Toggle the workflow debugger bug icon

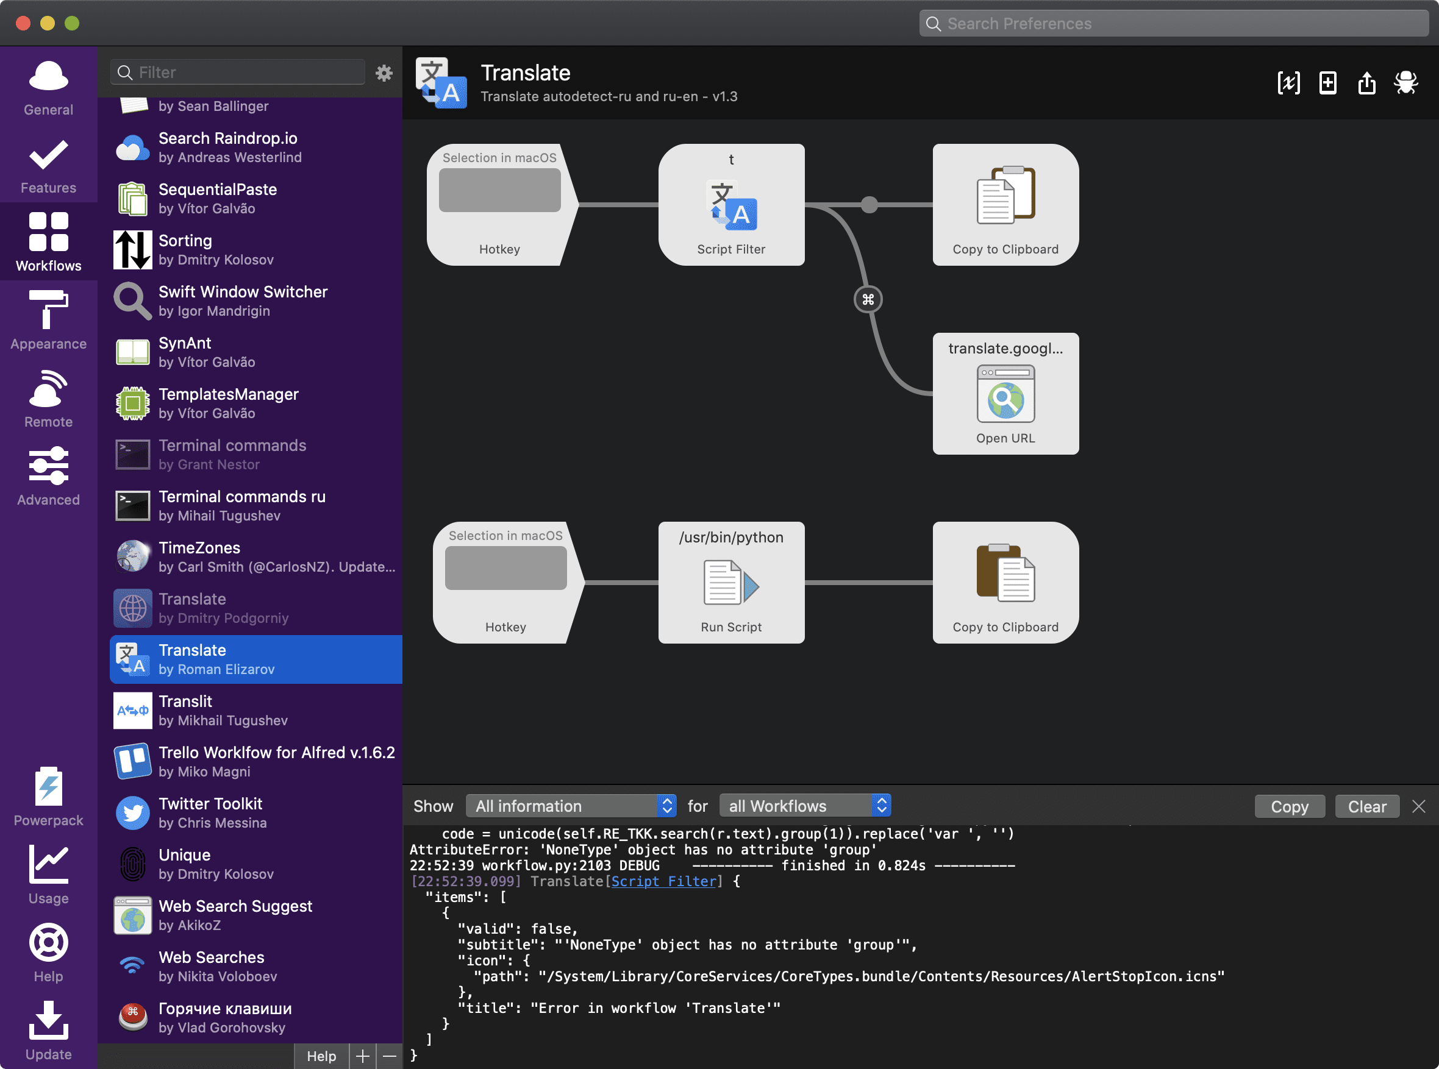1406,83
